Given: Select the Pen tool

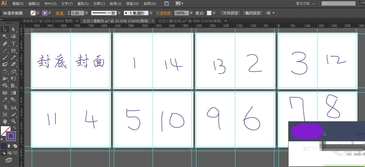Looking at the screenshot, I should click(x=5, y=44).
